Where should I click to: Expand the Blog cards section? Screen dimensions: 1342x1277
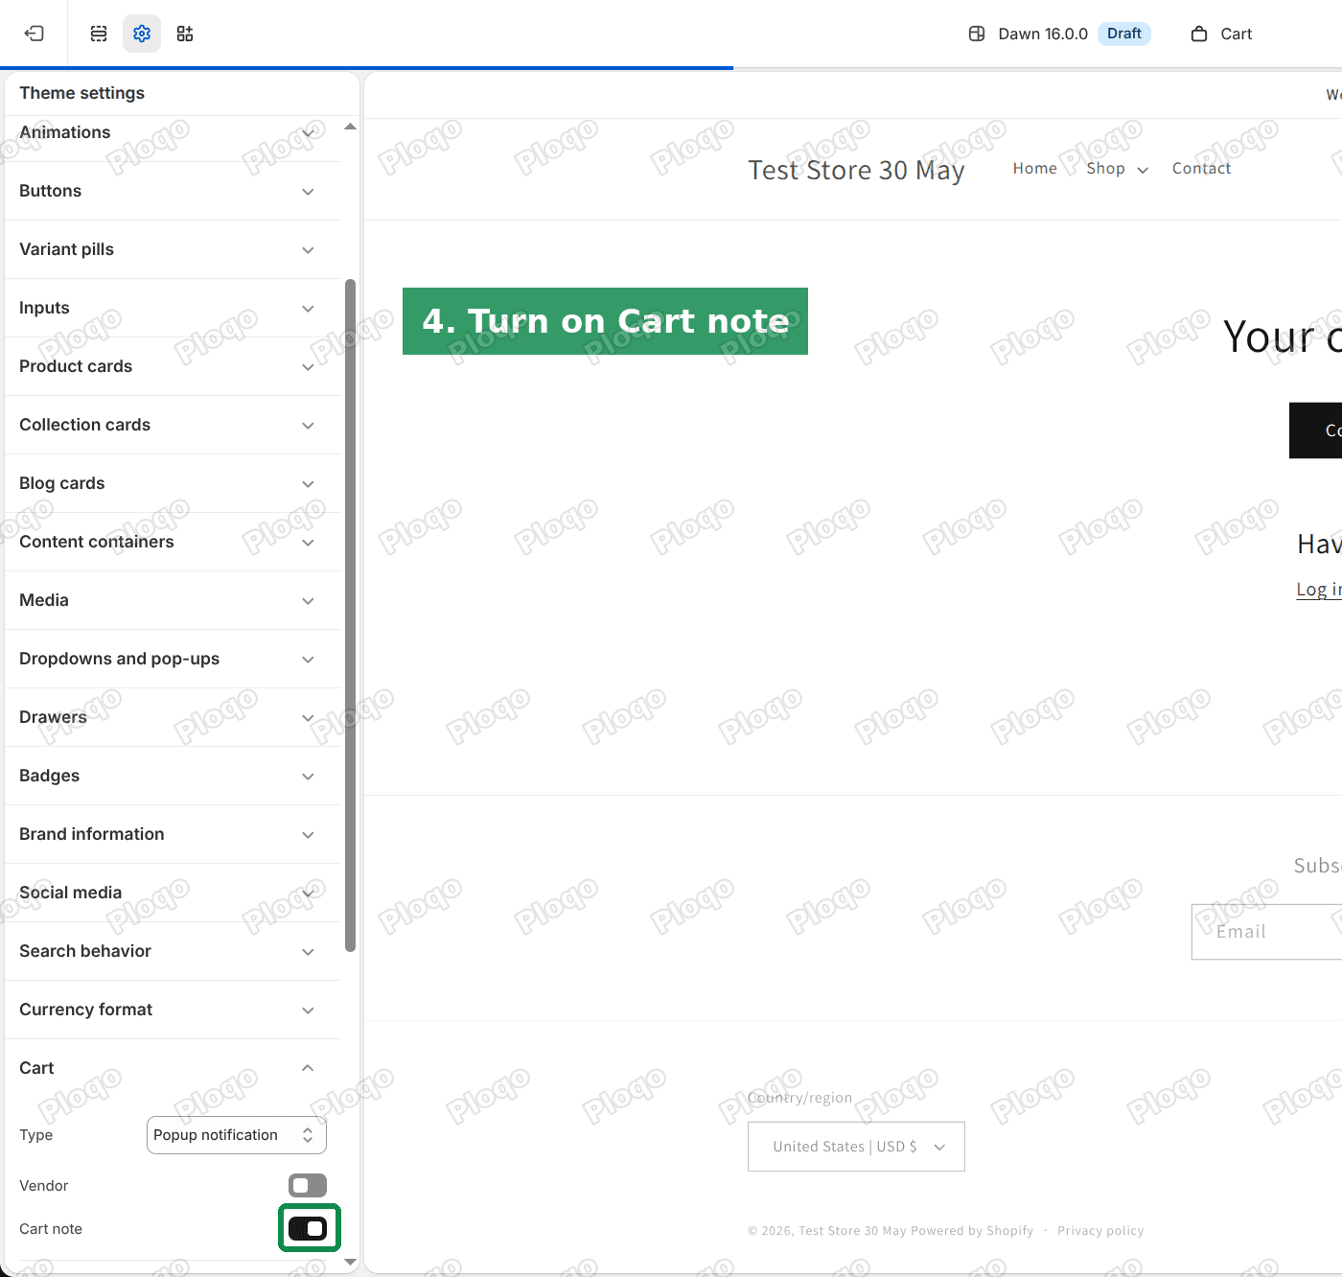[x=173, y=483]
